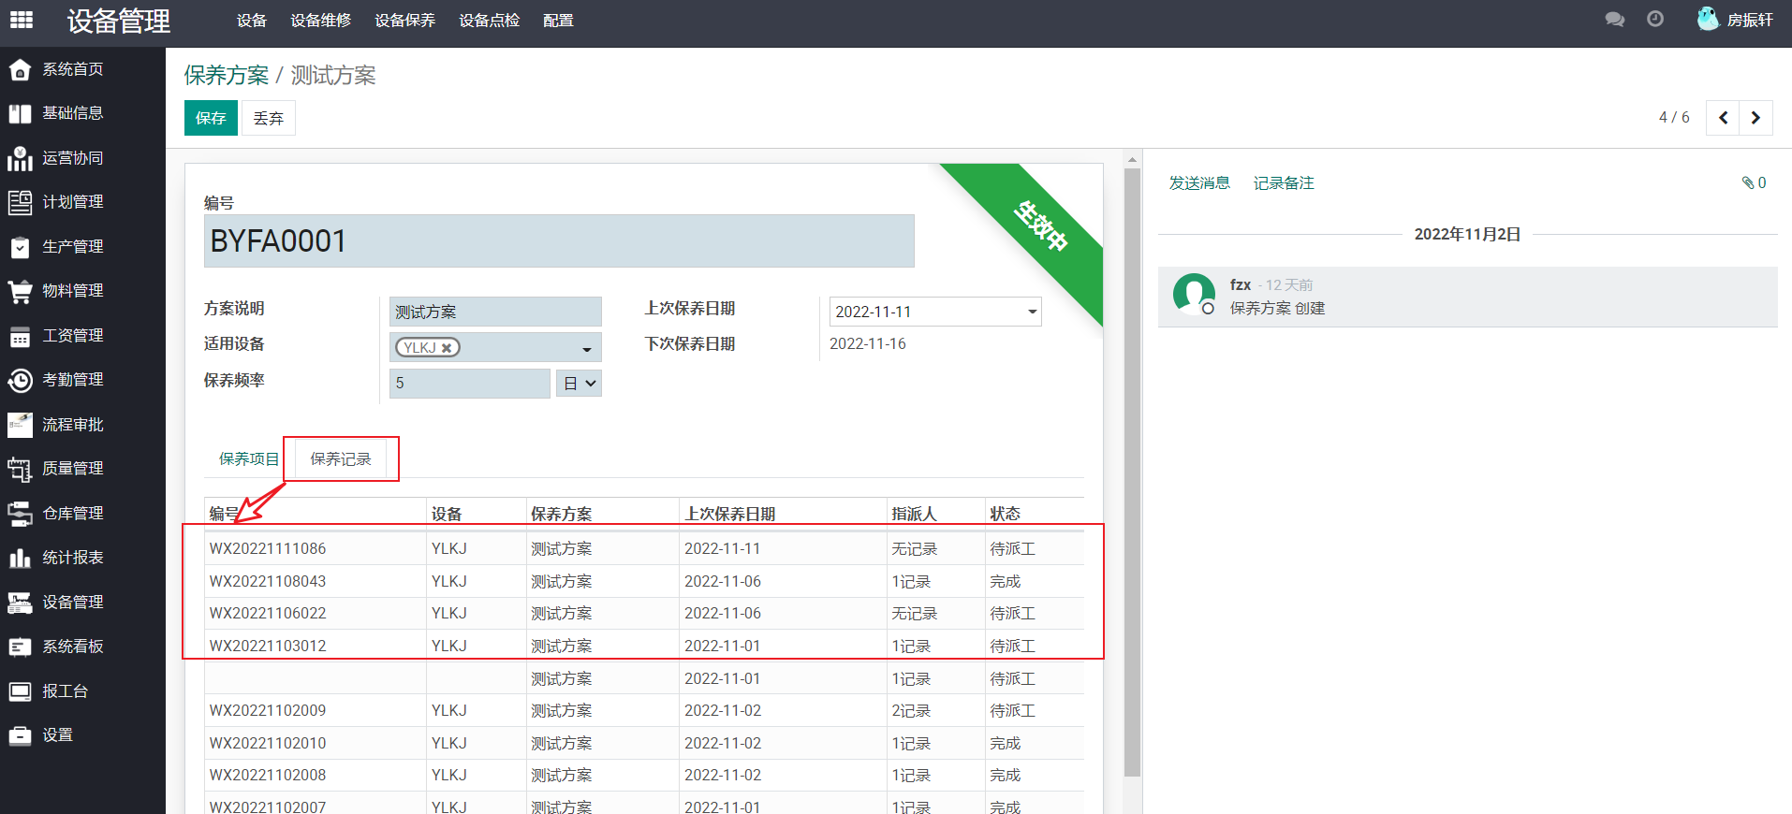
Task: Go to next record arrow
Action: coord(1755,118)
